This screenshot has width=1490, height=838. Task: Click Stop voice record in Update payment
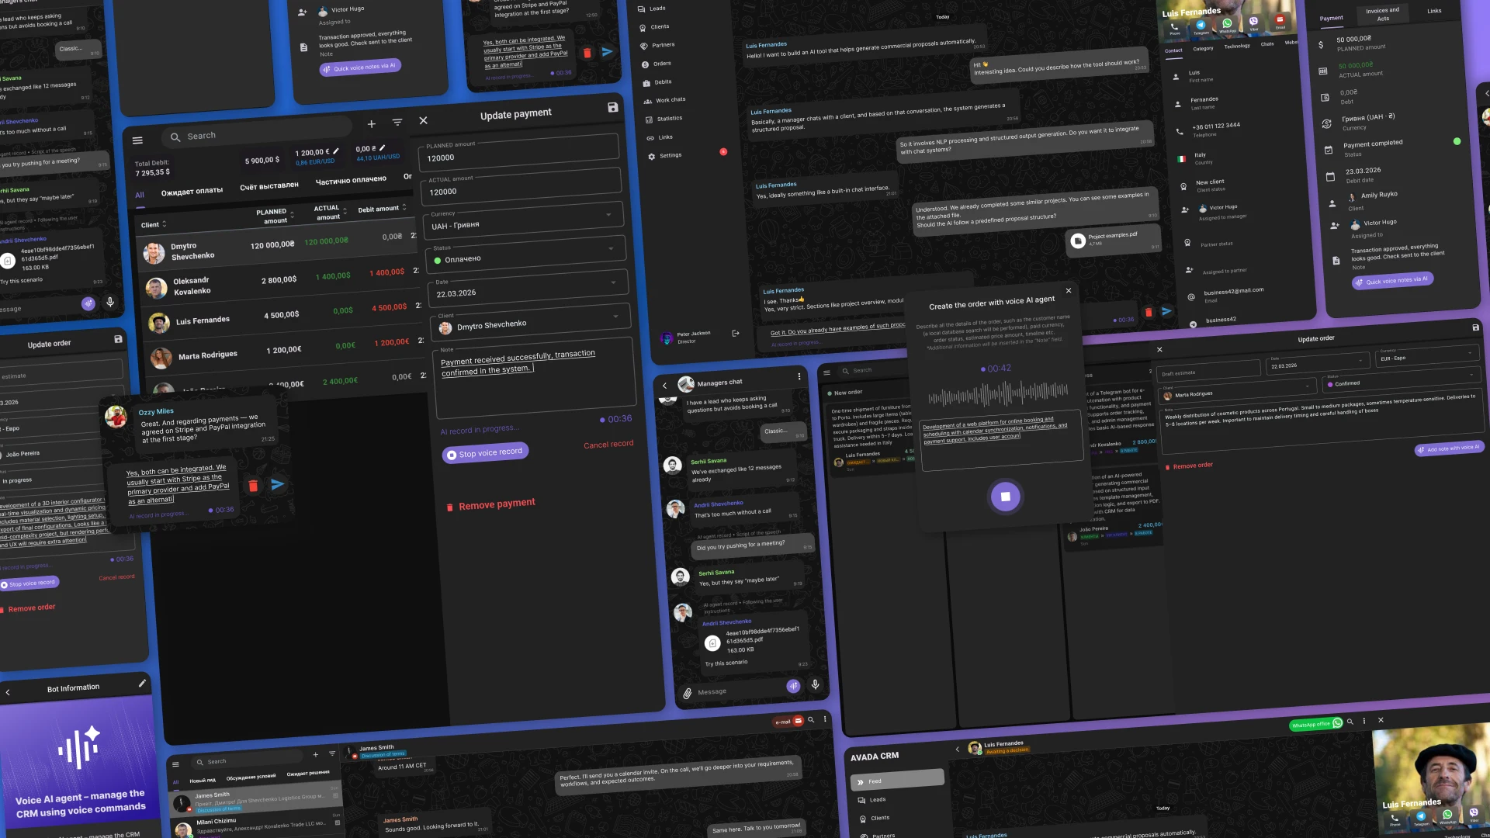point(485,453)
